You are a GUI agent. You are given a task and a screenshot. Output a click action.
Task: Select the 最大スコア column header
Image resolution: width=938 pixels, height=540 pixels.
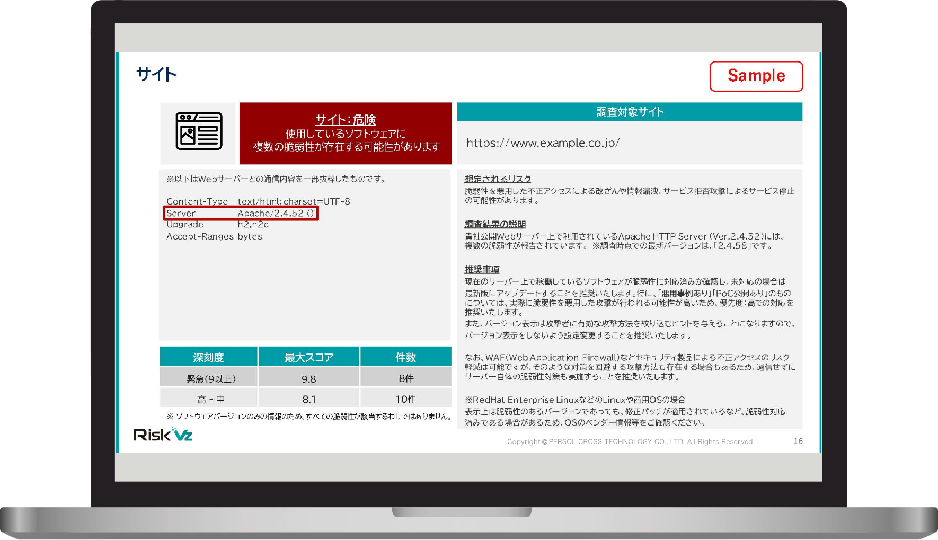[x=308, y=357]
